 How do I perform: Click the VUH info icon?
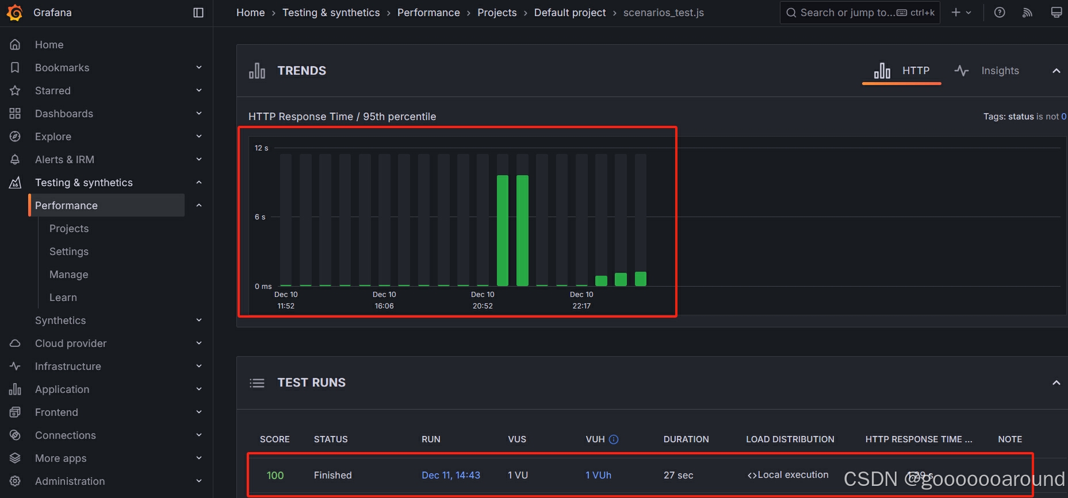[x=614, y=439]
